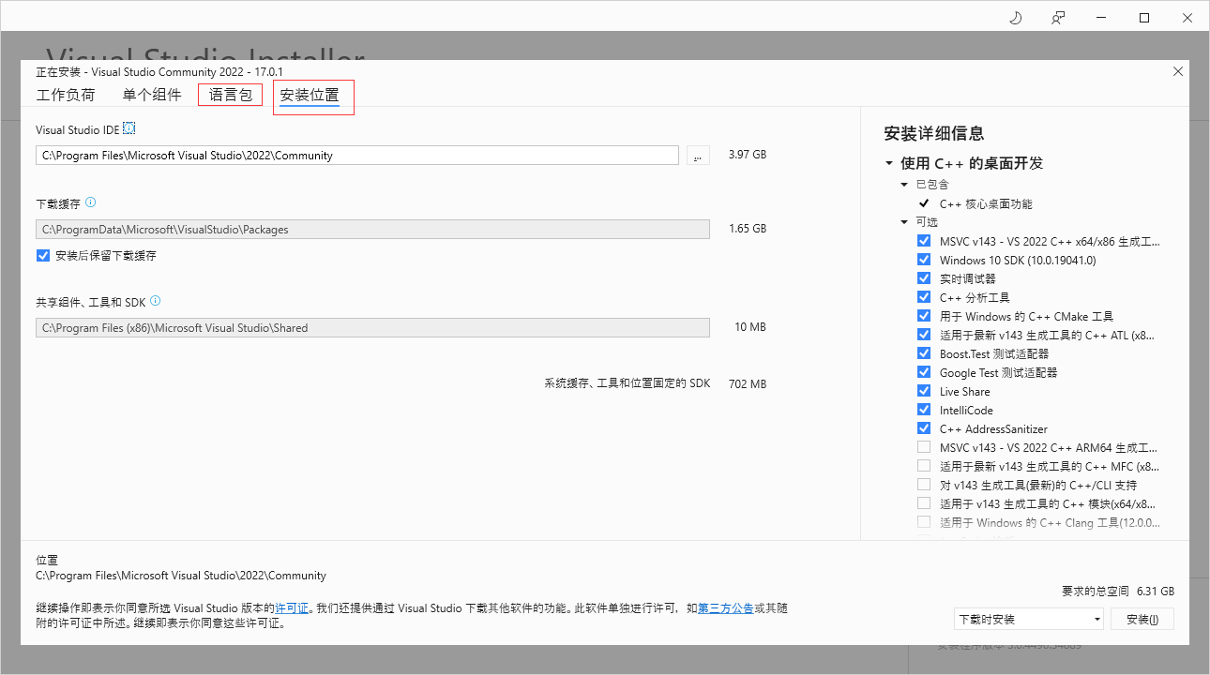This screenshot has height=675, width=1210.
Task: Collapse the 可选 tree node
Action: coord(905,222)
